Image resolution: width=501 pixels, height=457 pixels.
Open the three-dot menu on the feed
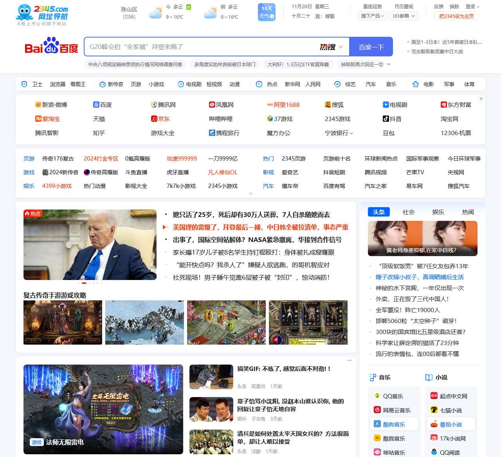[350, 360]
